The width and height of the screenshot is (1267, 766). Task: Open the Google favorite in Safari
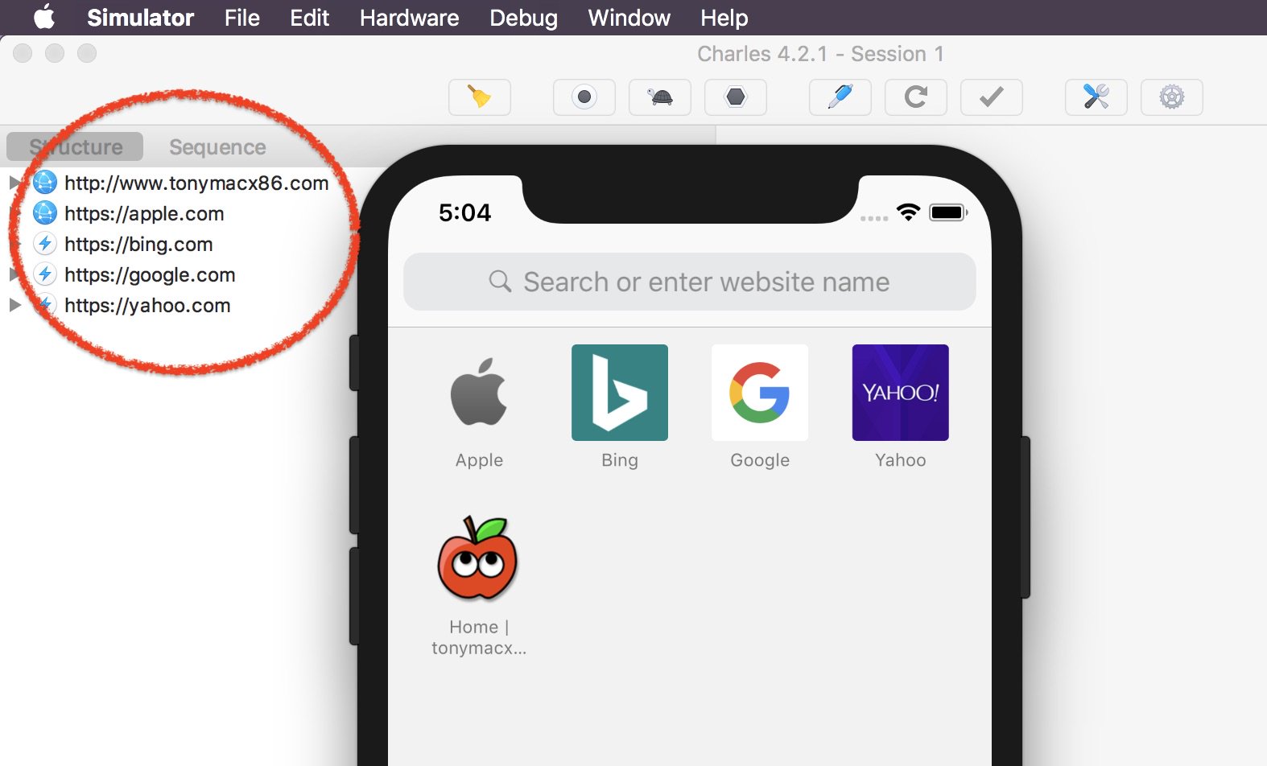tap(760, 407)
